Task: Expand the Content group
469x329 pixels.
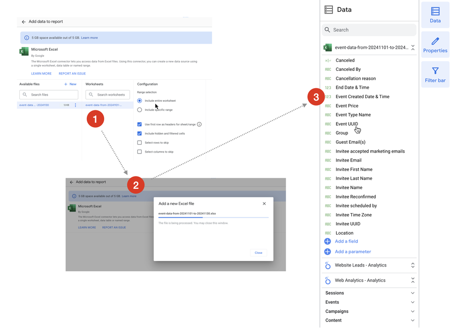Action: [413, 321]
